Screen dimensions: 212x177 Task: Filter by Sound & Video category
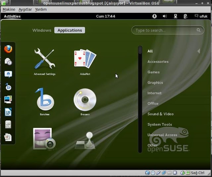(160, 114)
